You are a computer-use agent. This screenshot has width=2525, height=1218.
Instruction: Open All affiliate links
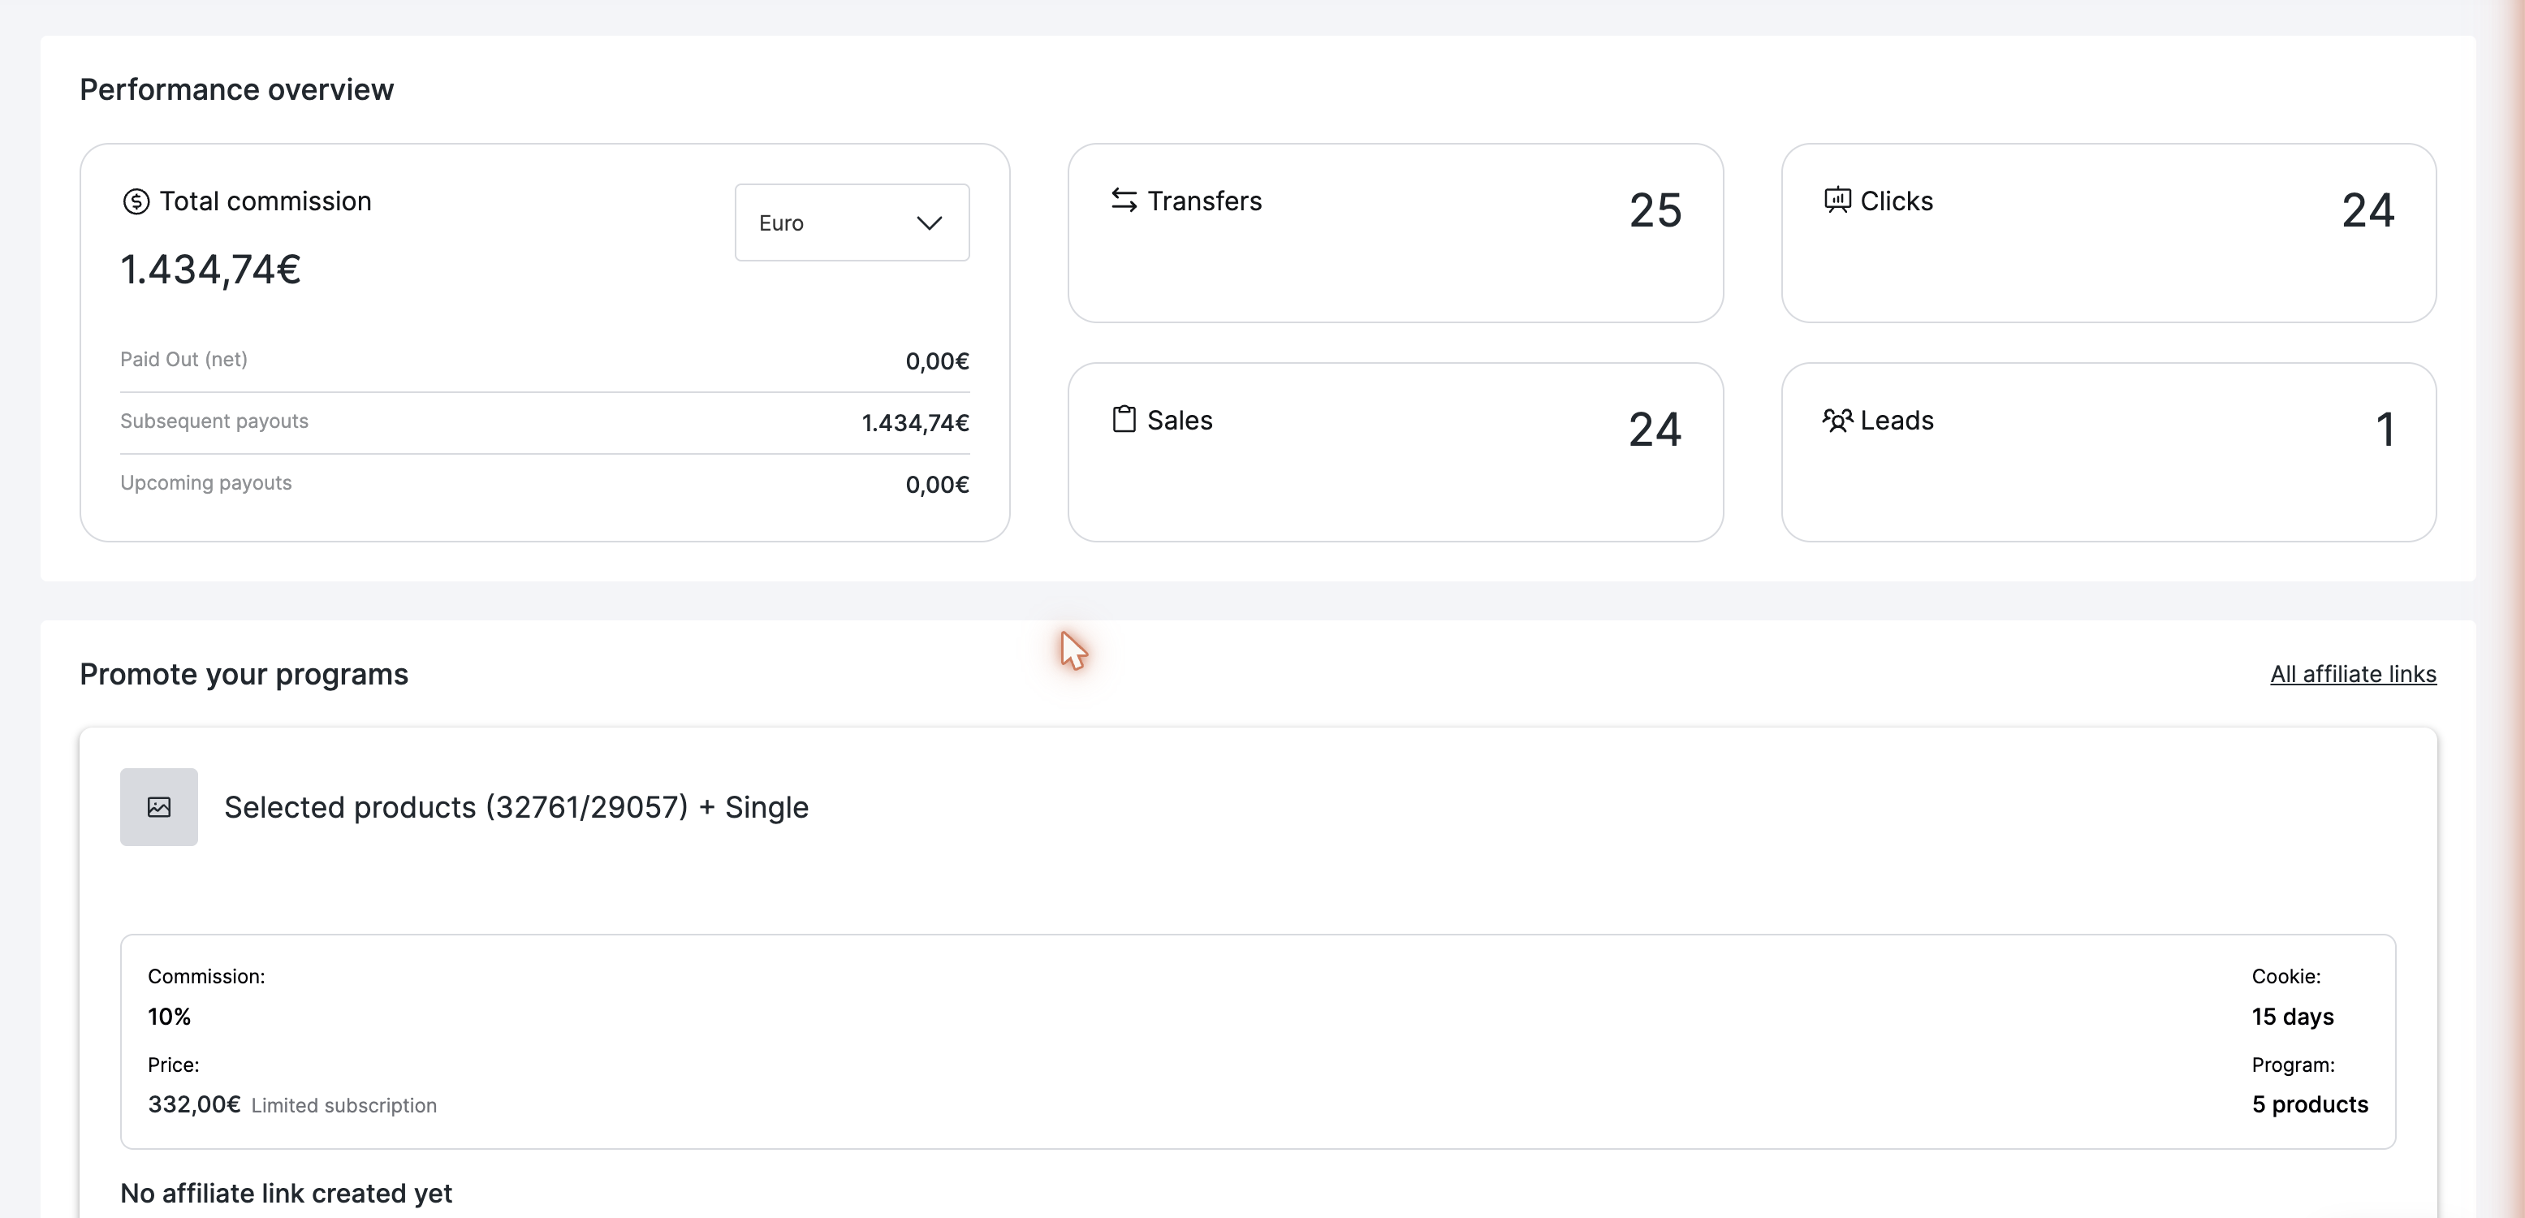(2353, 674)
